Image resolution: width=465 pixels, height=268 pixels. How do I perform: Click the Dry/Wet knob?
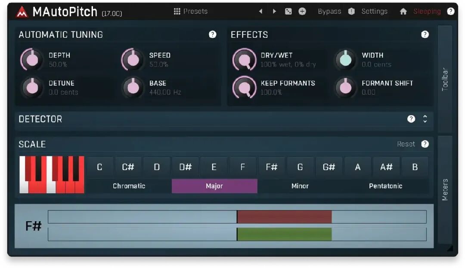click(x=245, y=60)
